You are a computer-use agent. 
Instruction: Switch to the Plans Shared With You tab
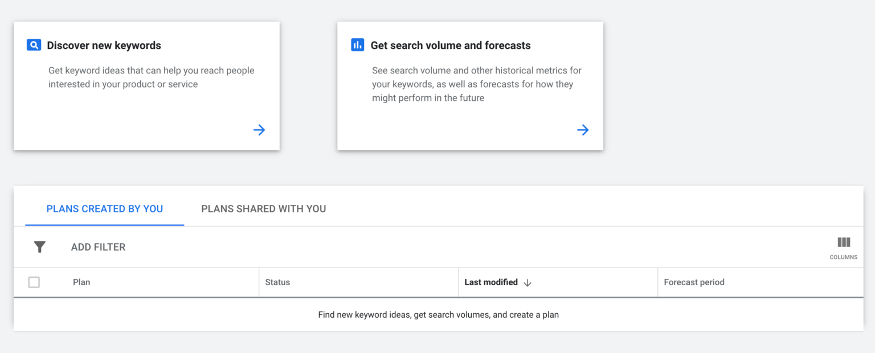point(263,208)
